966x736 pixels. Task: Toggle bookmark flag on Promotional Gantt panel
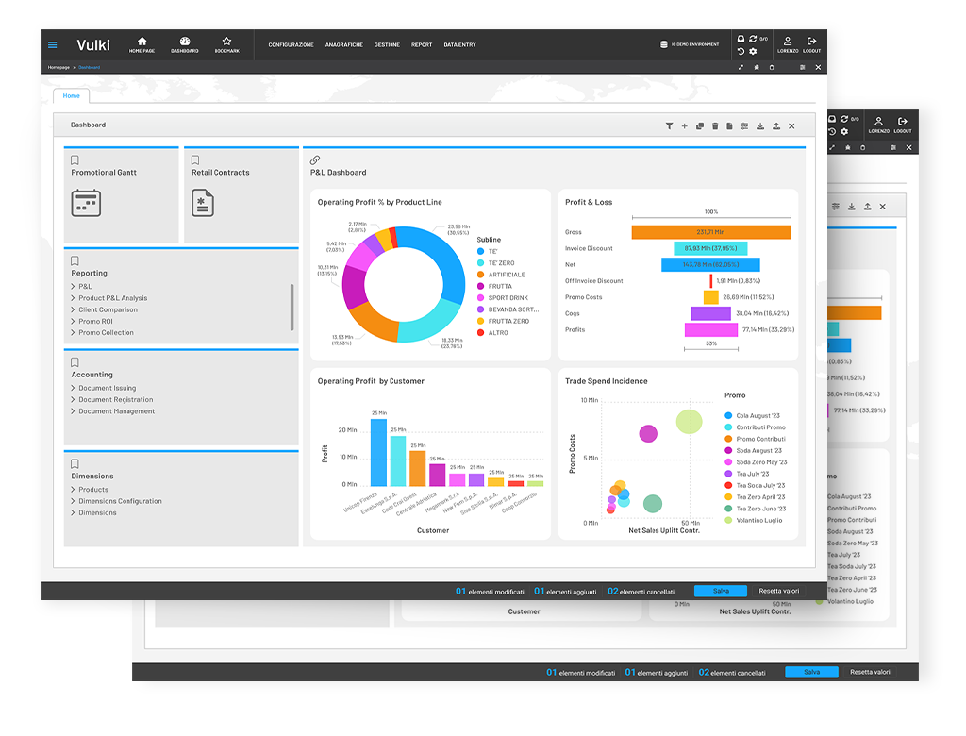click(75, 160)
